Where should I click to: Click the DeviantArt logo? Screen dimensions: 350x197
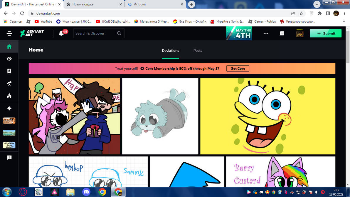[x=32, y=33]
